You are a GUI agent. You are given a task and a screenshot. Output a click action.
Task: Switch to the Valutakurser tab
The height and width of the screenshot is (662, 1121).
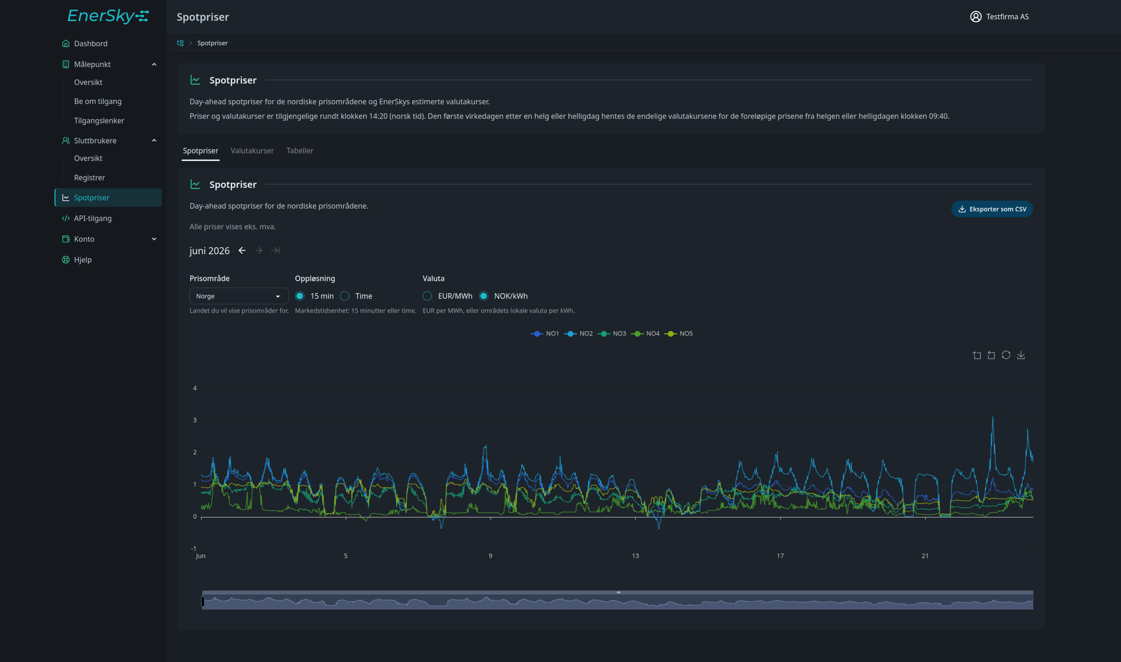[x=252, y=151]
